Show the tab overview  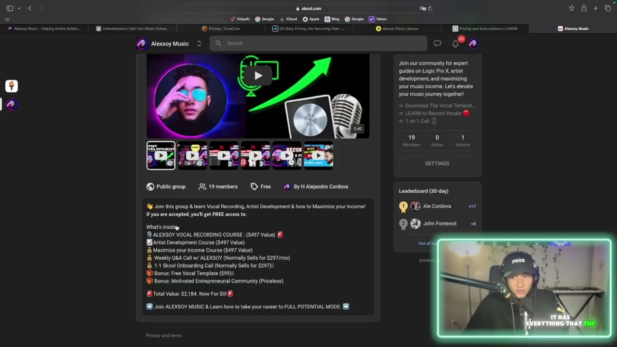coord(608,8)
